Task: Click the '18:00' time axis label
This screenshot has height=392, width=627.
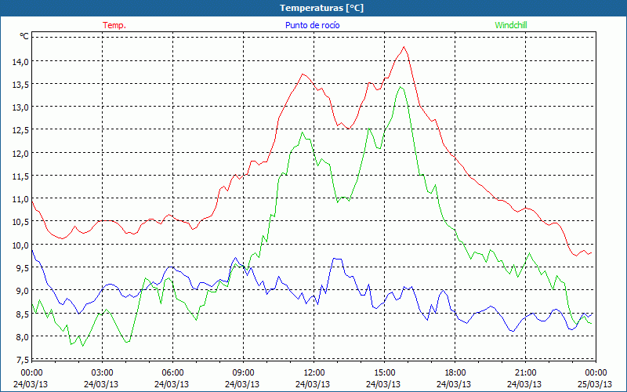Action: coord(455,372)
